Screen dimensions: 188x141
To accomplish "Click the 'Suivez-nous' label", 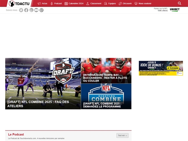I will pos(12,10).
